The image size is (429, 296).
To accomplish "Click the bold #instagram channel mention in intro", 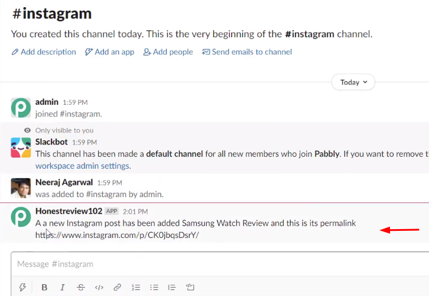I will pos(310,34).
